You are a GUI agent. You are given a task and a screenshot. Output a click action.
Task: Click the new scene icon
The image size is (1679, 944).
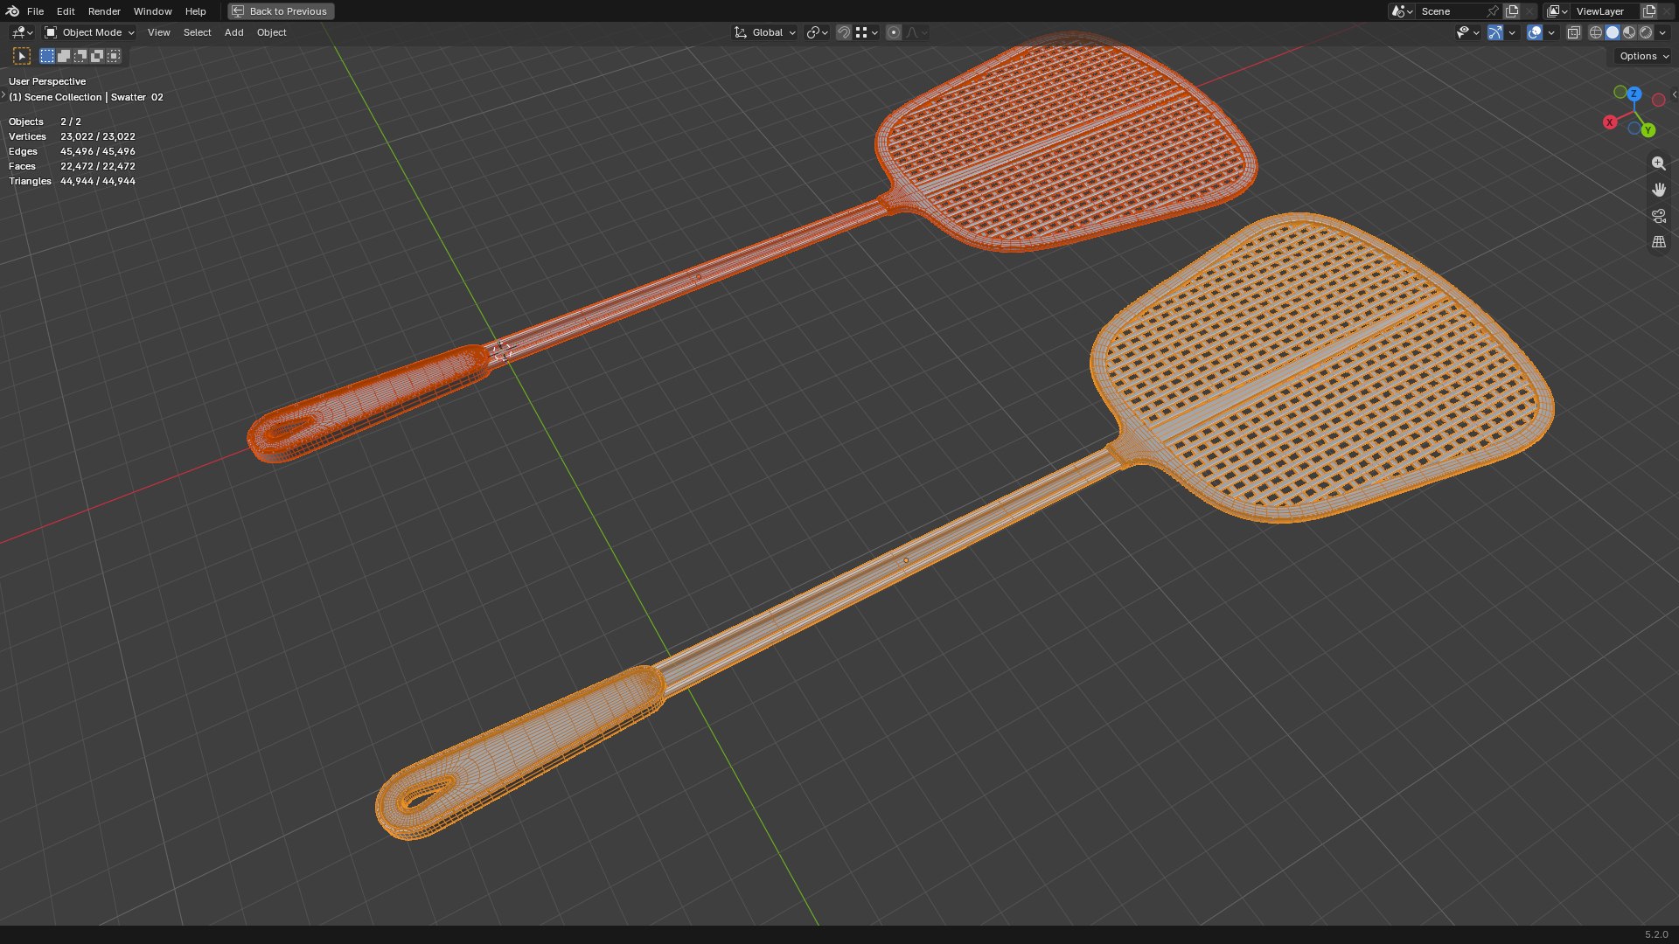pyautogui.click(x=1512, y=11)
